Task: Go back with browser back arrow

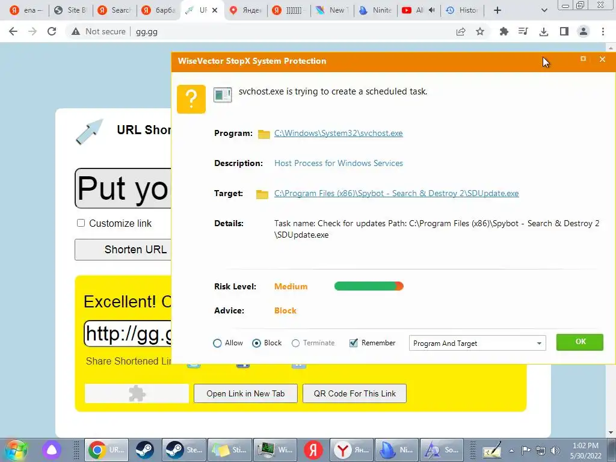Action: coord(13,31)
